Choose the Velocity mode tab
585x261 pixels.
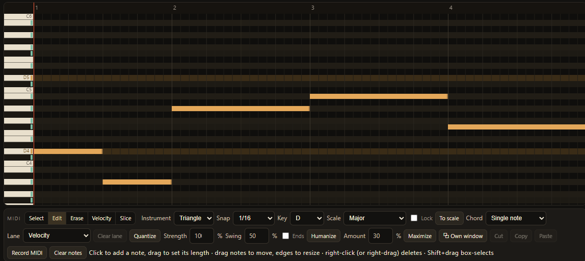(x=101, y=218)
